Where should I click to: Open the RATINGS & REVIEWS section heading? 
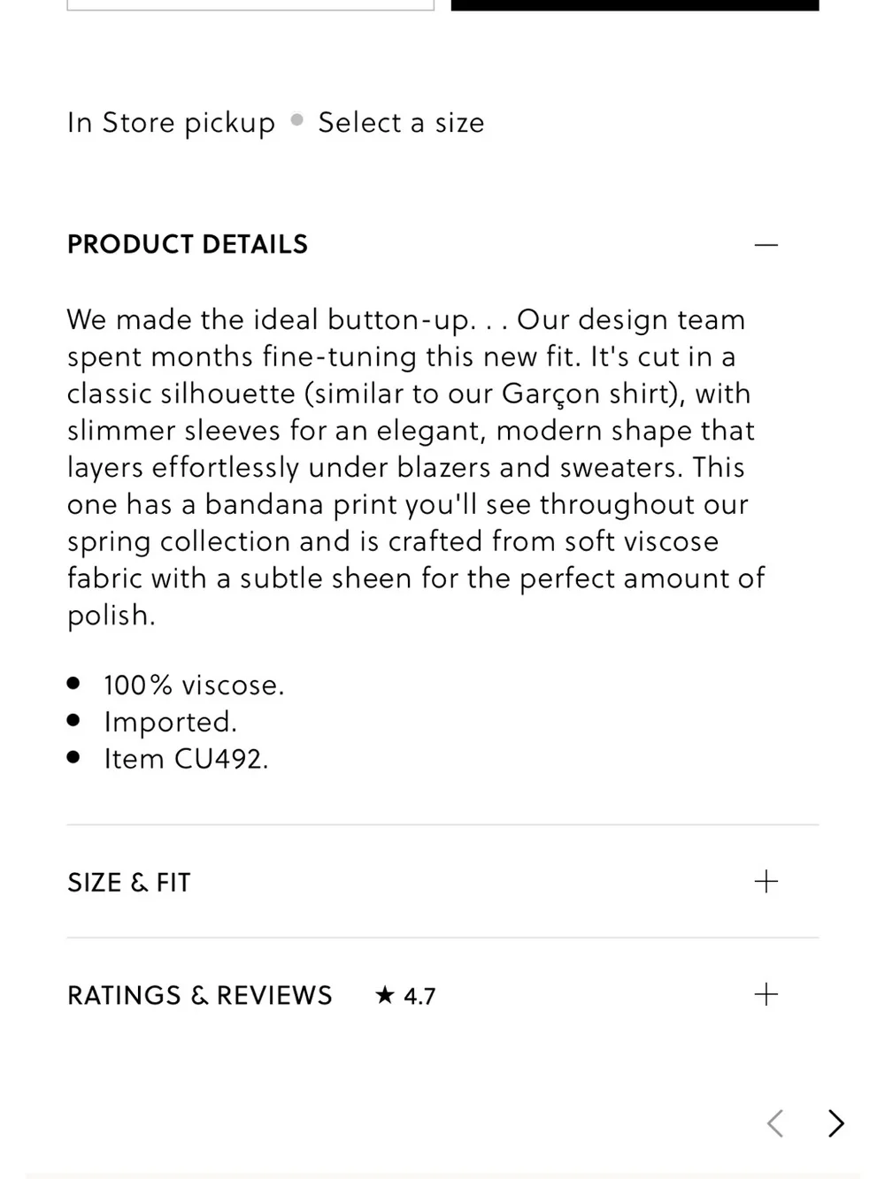tap(200, 995)
